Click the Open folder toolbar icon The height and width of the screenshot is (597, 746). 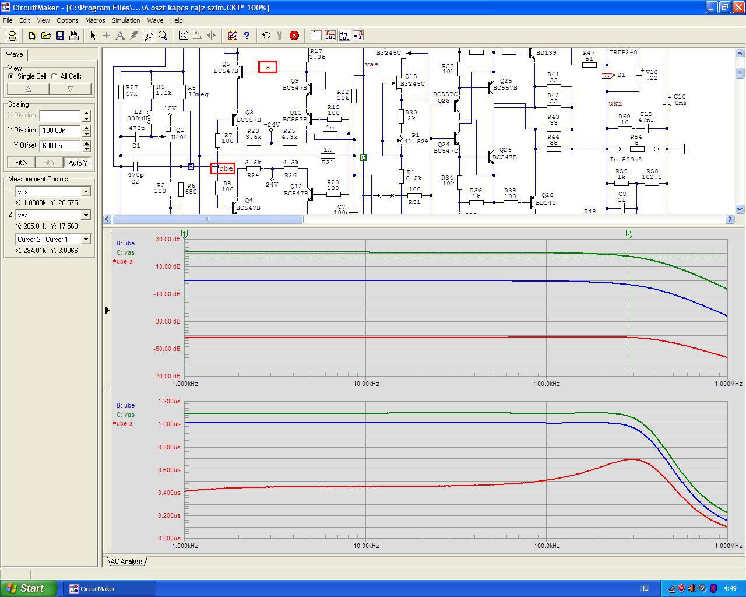pyautogui.click(x=46, y=36)
